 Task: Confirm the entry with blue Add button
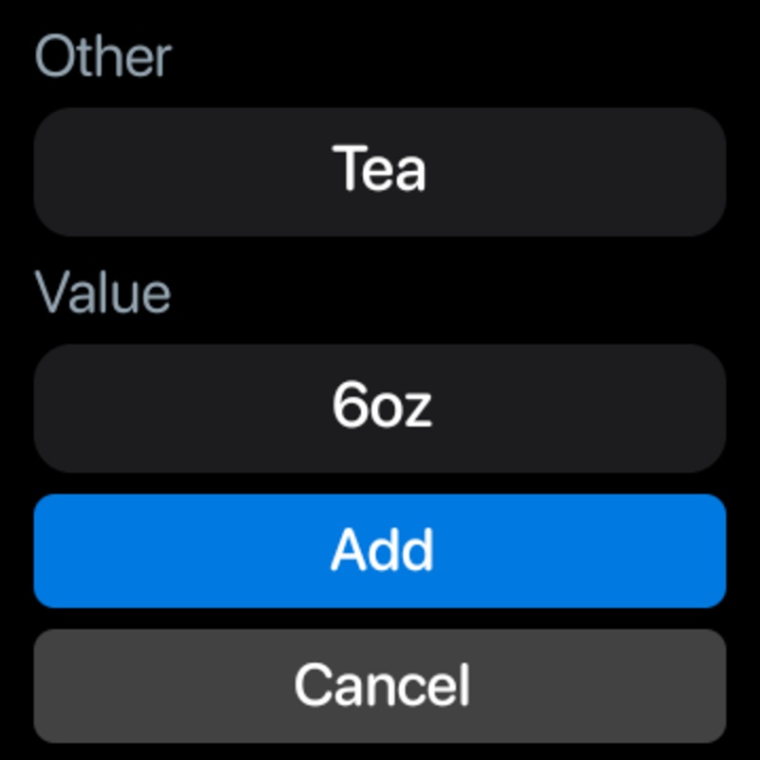[380, 551]
